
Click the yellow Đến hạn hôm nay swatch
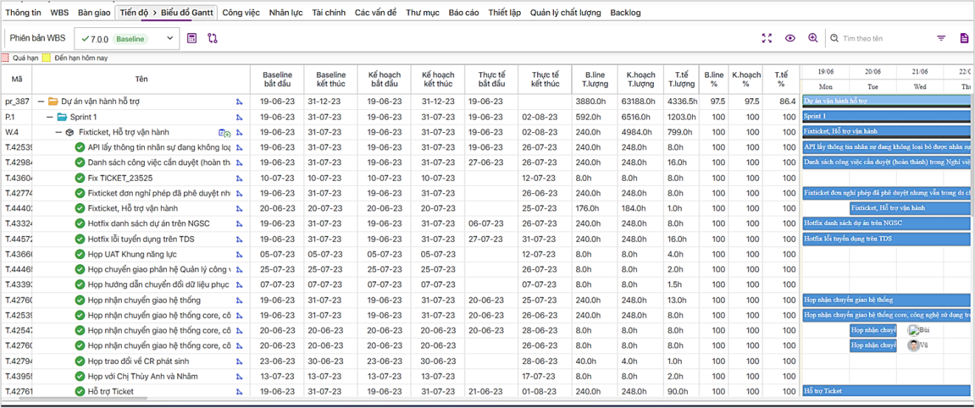click(x=47, y=58)
